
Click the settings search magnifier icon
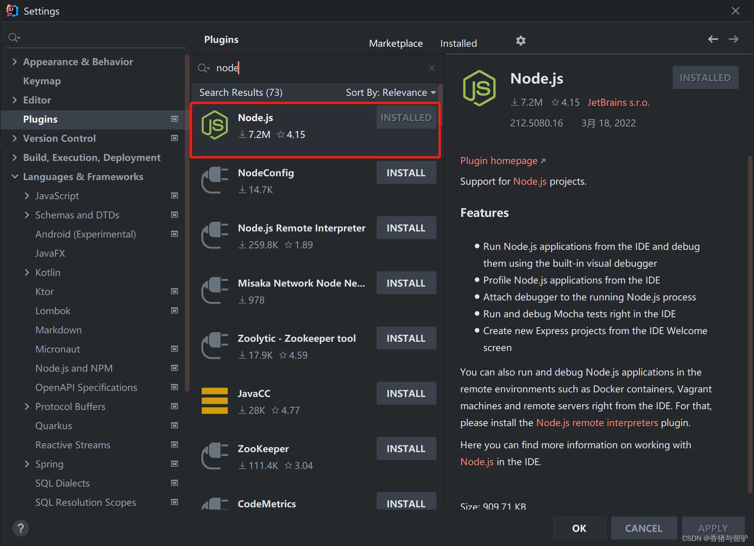click(14, 38)
